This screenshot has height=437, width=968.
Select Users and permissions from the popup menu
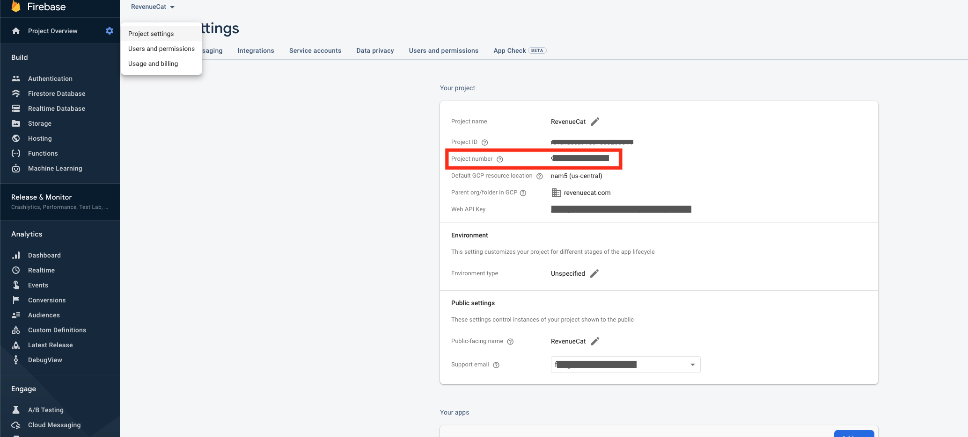pos(161,49)
